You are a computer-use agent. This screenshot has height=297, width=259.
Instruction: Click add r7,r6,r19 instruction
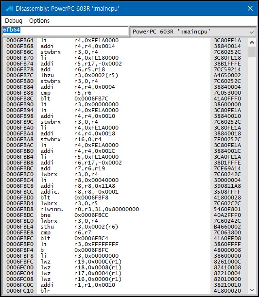[x=72, y=168]
